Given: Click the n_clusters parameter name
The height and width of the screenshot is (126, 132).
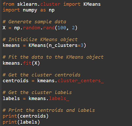Looking at the screenshot, I should [63, 45].
